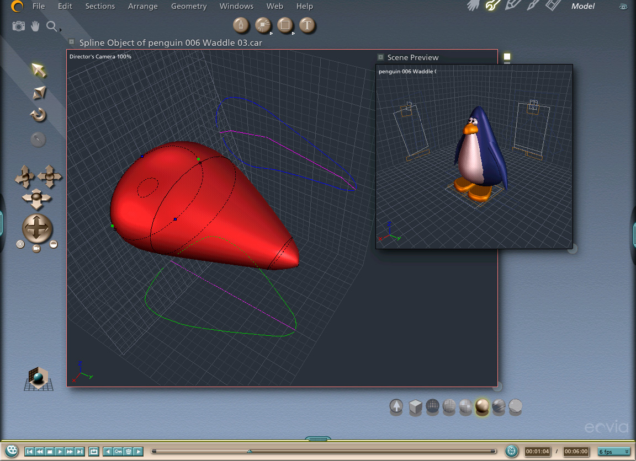636x461 pixels.
Task: Click the current time field 00:01:04
Action: point(537,452)
